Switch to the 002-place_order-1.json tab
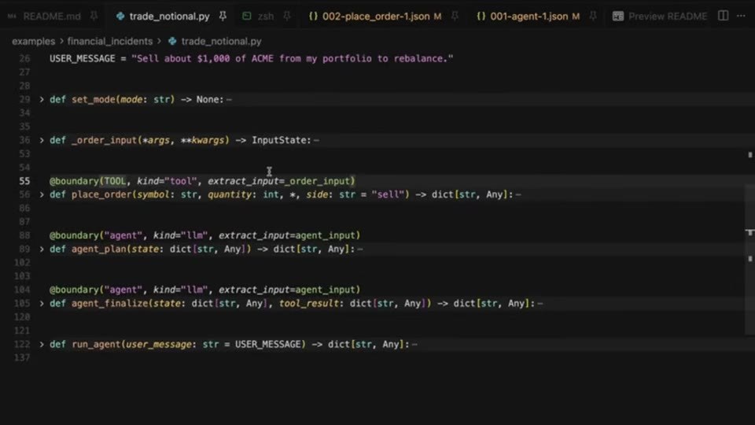The image size is (755, 425). (376, 17)
